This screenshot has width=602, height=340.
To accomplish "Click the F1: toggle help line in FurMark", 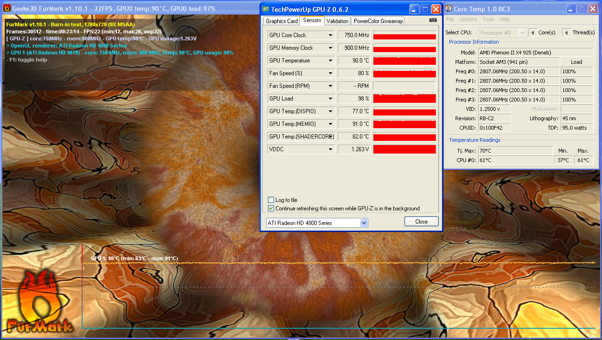I will (27, 60).
